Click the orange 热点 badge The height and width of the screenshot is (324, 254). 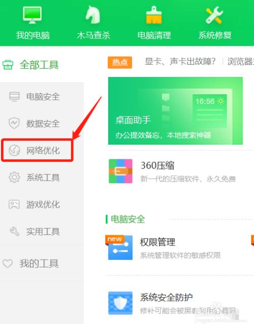(x=120, y=62)
